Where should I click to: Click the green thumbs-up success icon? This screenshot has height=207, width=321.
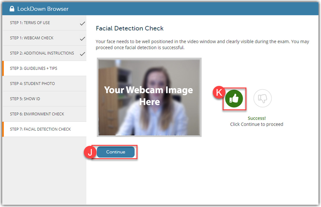point(234,99)
